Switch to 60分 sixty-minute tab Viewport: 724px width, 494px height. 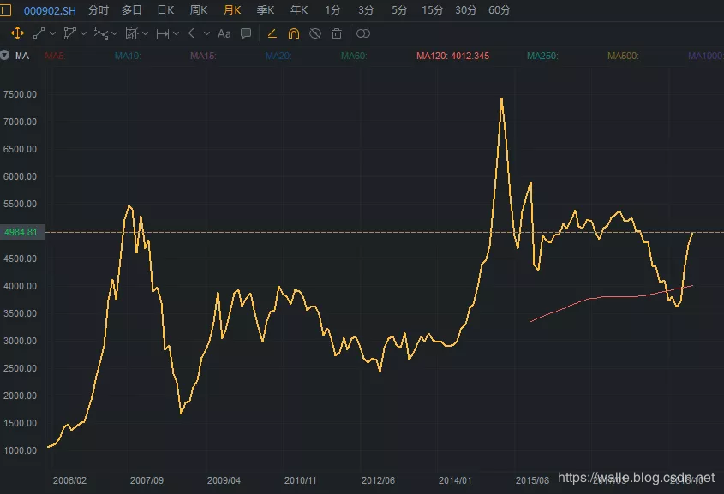coord(500,9)
